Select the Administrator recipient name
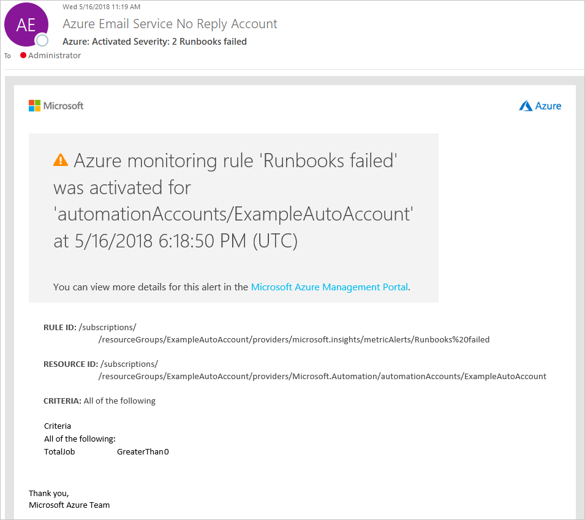The image size is (585, 520). coord(55,55)
